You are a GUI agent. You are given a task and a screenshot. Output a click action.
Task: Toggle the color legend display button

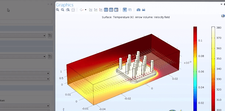(116, 10)
